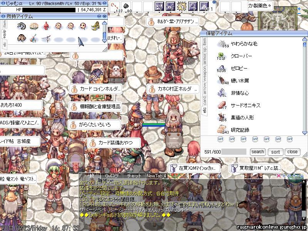Open the がらくたいろいろ vendor shop

click(x=94, y=125)
